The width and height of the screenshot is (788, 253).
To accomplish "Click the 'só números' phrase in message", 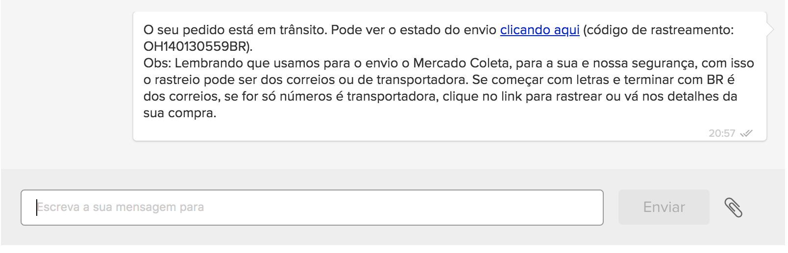I will pos(297,96).
